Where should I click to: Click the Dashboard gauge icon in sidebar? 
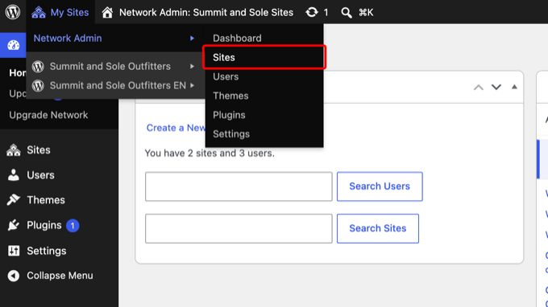(13, 45)
